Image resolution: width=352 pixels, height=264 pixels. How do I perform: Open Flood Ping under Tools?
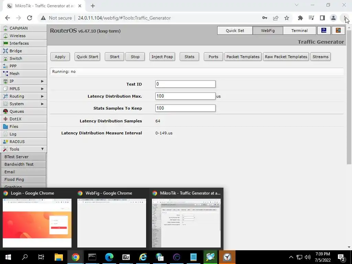point(23,179)
